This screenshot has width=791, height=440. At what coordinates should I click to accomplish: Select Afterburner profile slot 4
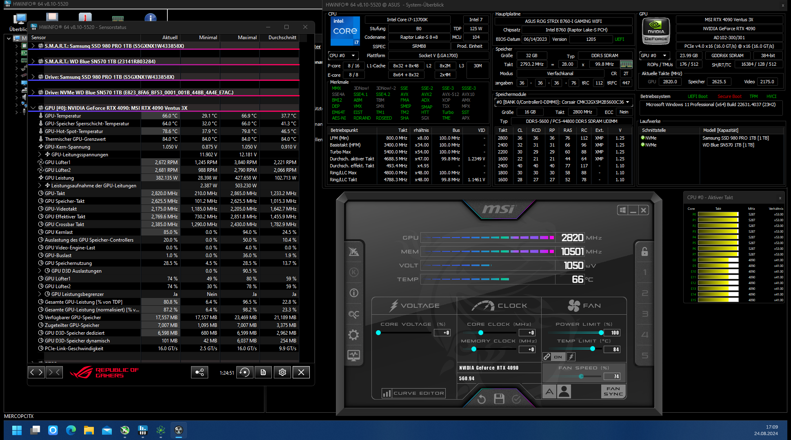pyautogui.click(x=645, y=335)
